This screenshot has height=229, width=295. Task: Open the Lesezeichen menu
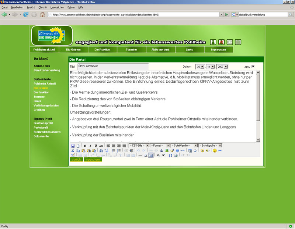tap(57, 7)
